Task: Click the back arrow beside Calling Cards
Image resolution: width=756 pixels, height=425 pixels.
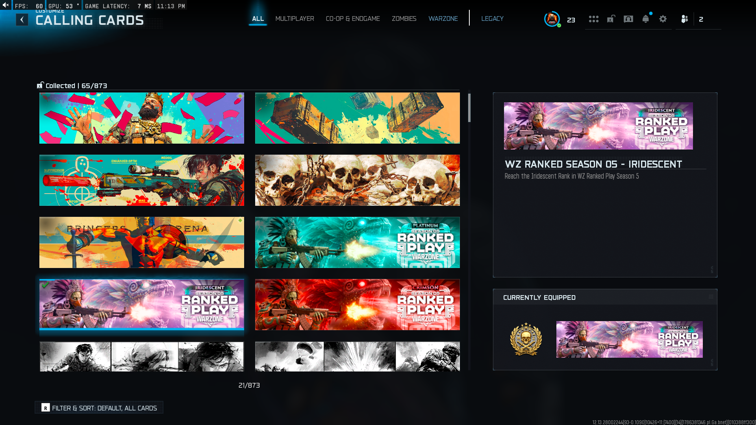Action: coord(22,20)
